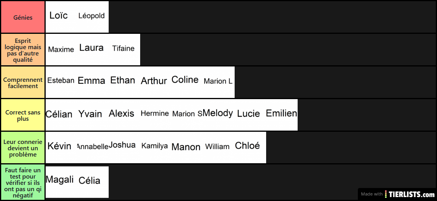437x201 pixels.
Task: Click the Tifaine tile
Action: (124, 50)
